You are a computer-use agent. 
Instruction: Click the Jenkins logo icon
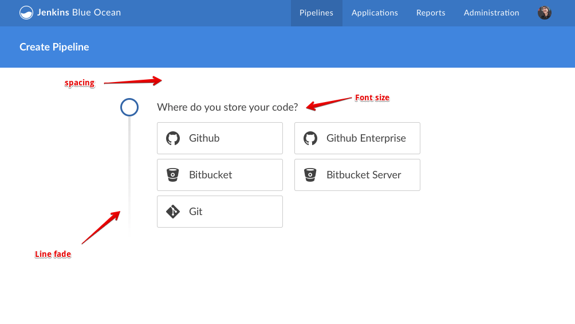(x=26, y=13)
